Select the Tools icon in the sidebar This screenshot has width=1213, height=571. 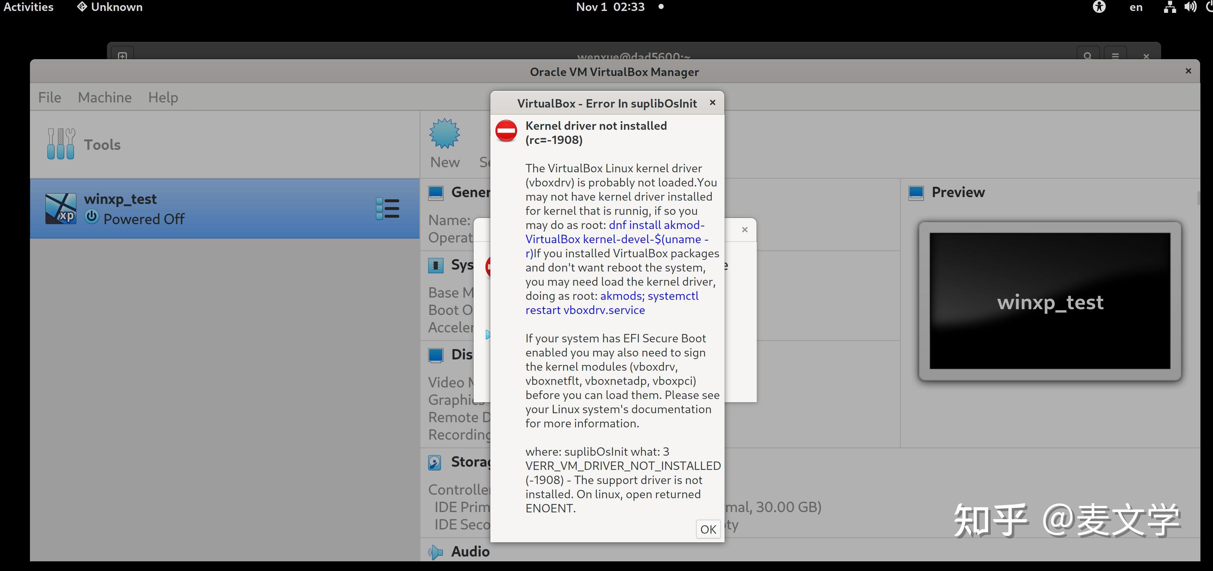(x=61, y=144)
